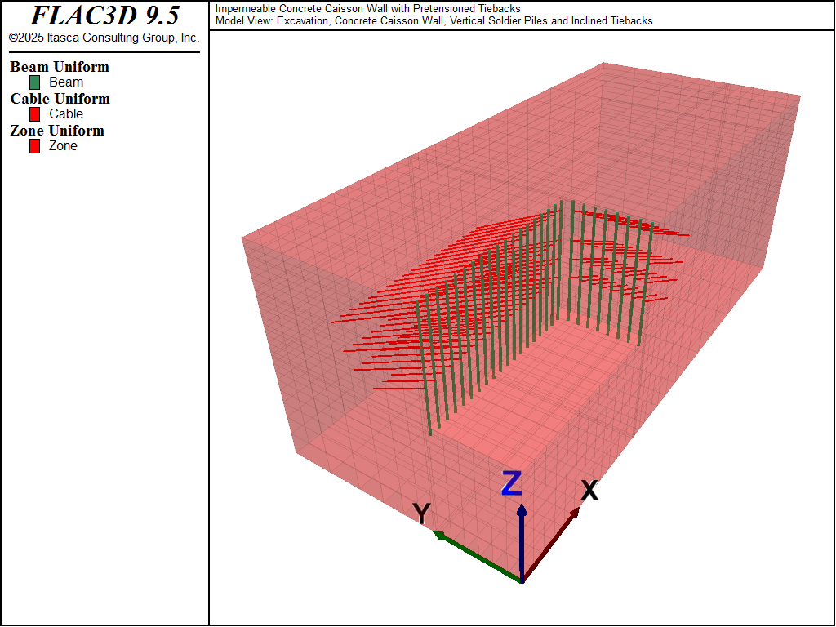
Task: Select the 'Beam Uniform' legend heading
Action: tap(60, 67)
